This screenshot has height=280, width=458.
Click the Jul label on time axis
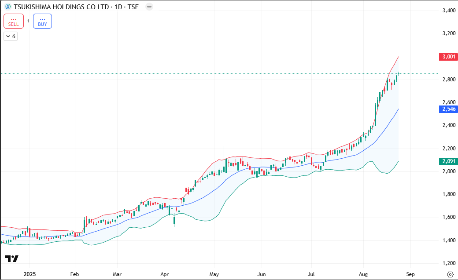pyautogui.click(x=311, y=274)
